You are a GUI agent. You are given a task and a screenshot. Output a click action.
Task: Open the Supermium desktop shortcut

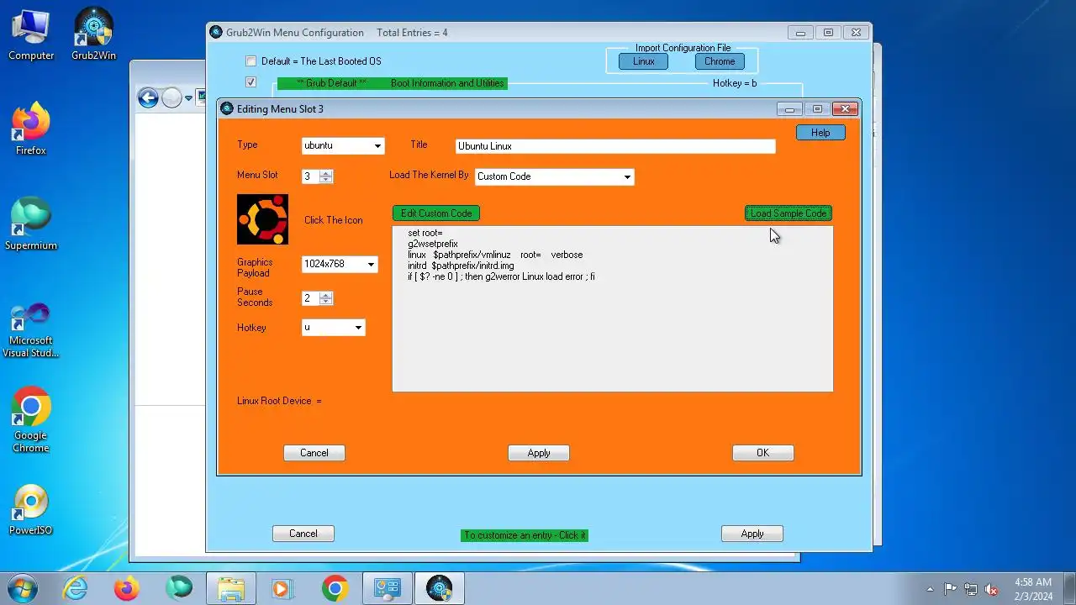point(31,224)
